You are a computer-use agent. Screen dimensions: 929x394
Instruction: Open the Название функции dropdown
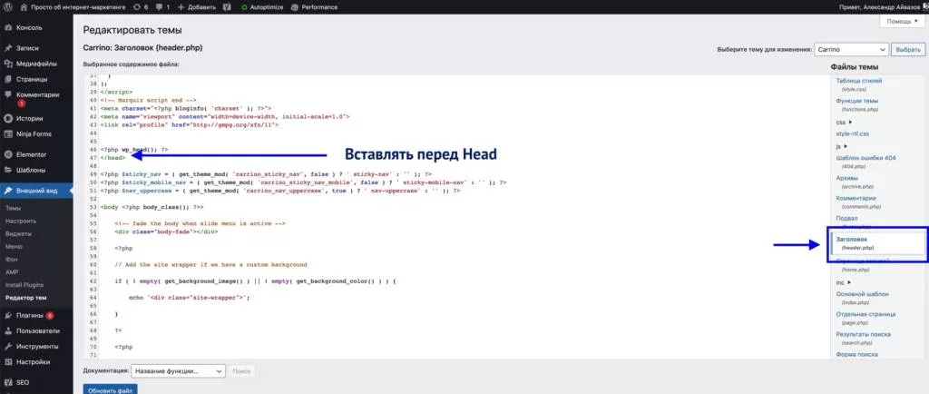(179, 371)
